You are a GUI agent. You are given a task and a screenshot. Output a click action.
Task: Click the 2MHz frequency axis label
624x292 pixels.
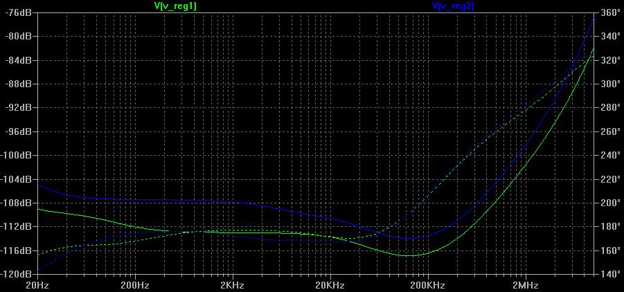[526, 285]
